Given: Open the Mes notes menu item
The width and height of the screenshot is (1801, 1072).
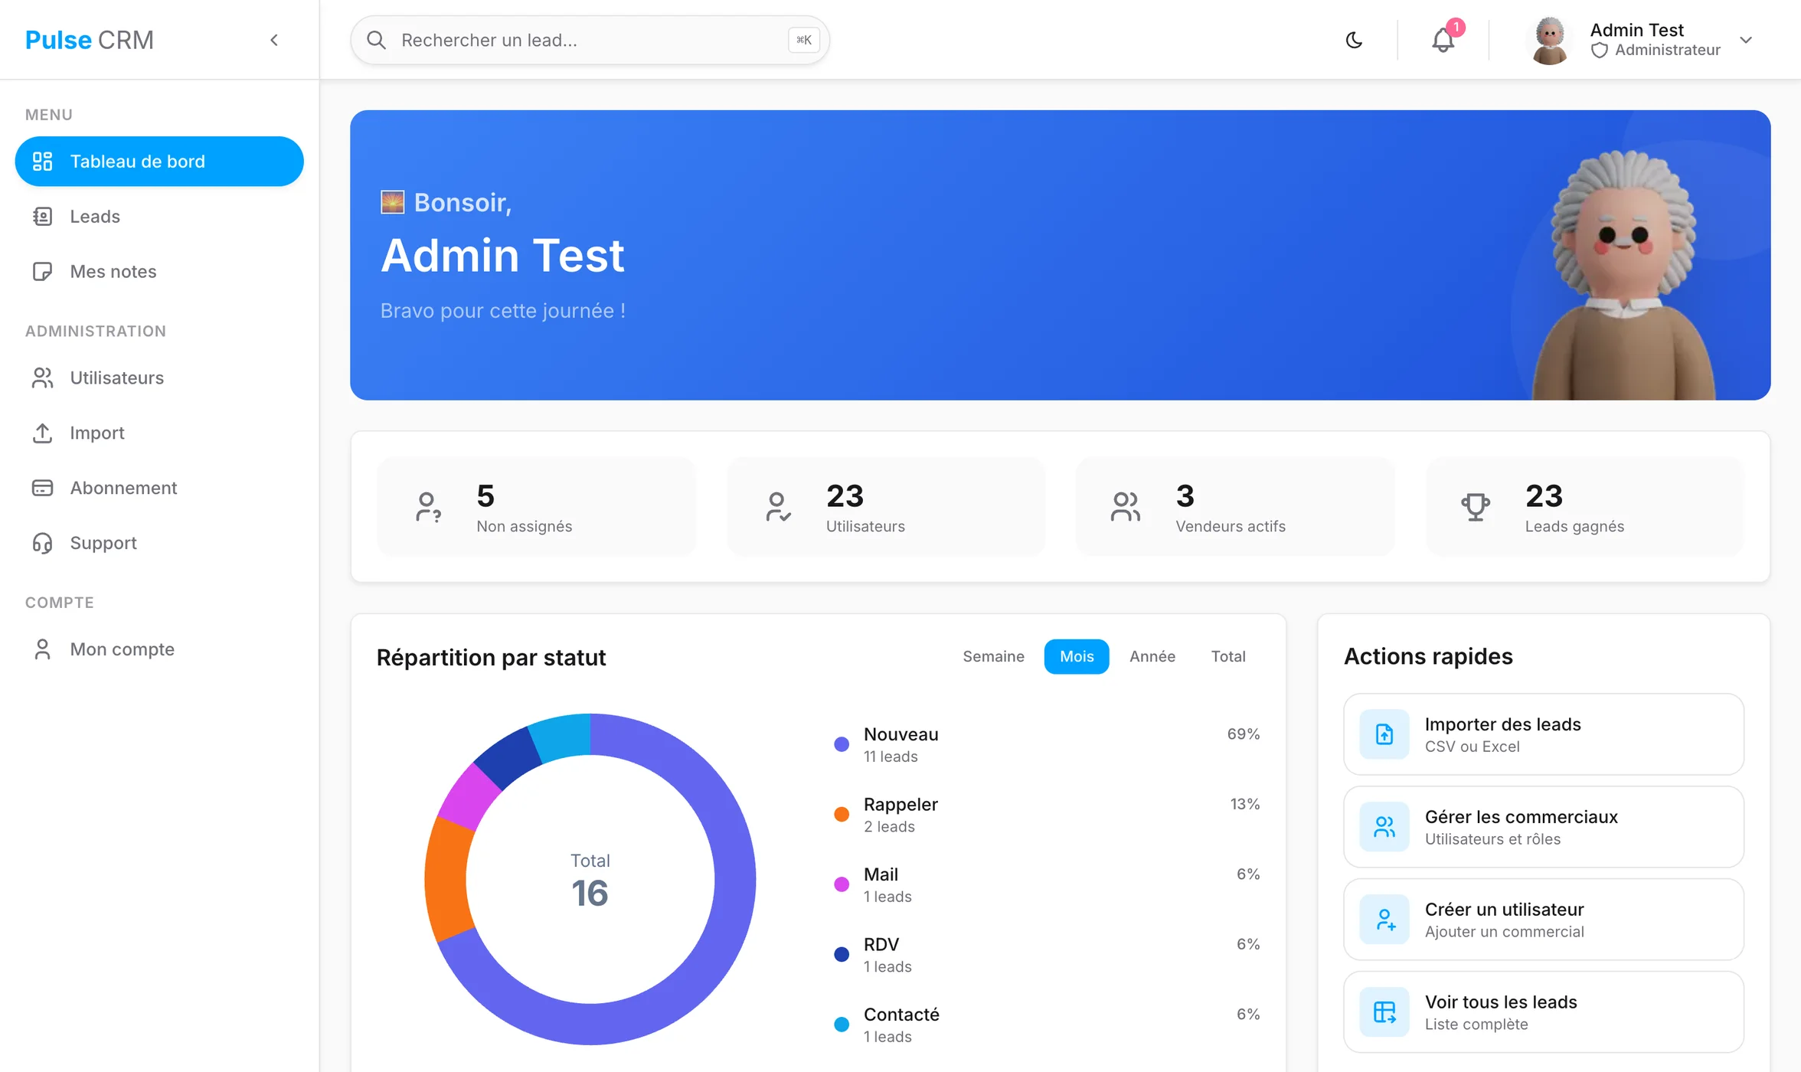Looking at the screenshot, I should (x=159, y=272).
